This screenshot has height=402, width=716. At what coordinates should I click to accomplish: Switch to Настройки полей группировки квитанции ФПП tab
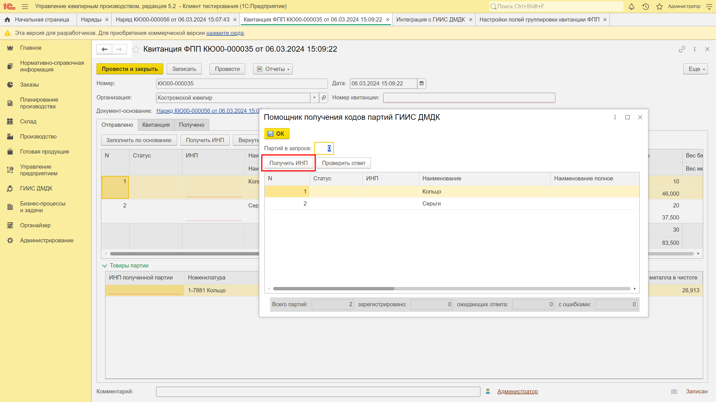click(539, 20)
